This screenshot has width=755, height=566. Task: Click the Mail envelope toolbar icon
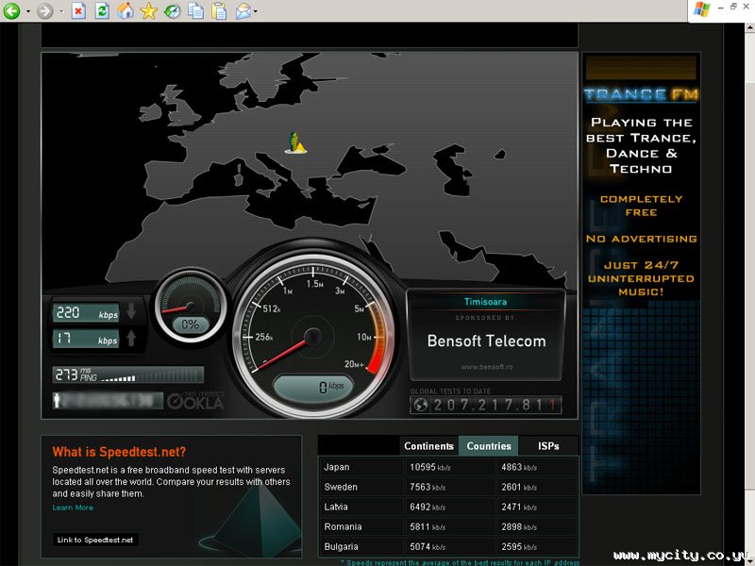(243, 10)
